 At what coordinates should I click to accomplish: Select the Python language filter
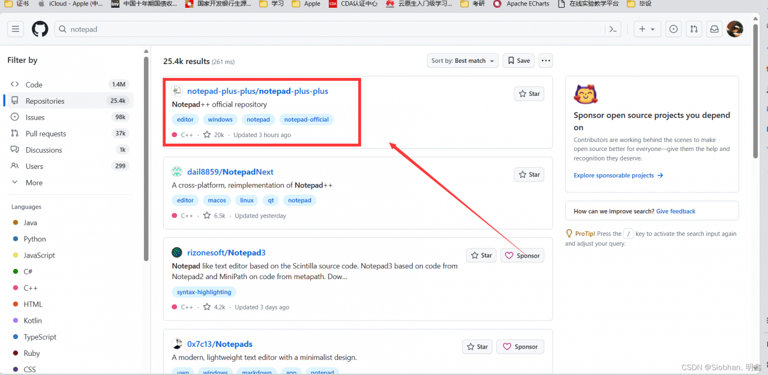pos(34,238)
